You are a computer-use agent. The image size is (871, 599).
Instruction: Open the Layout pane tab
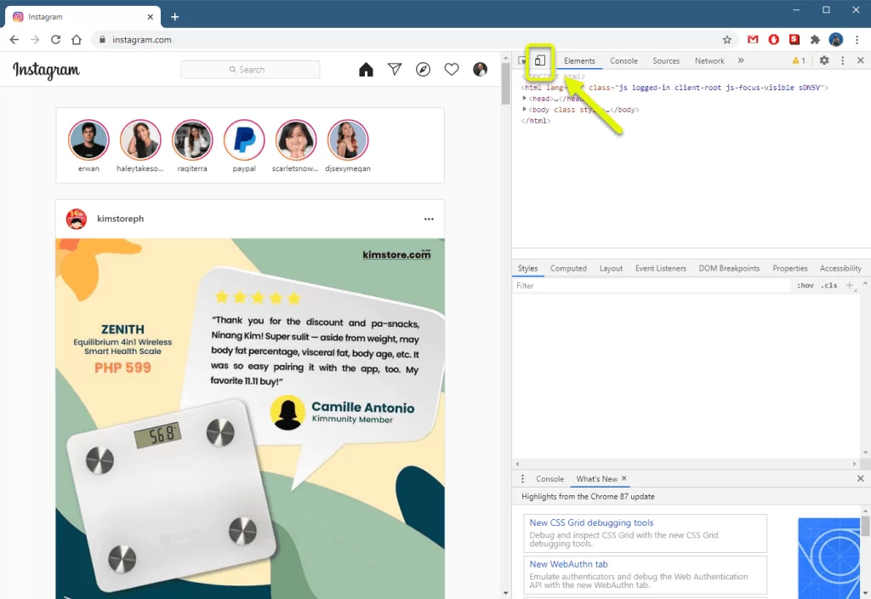pyautogui.click(x=611, y=268)
